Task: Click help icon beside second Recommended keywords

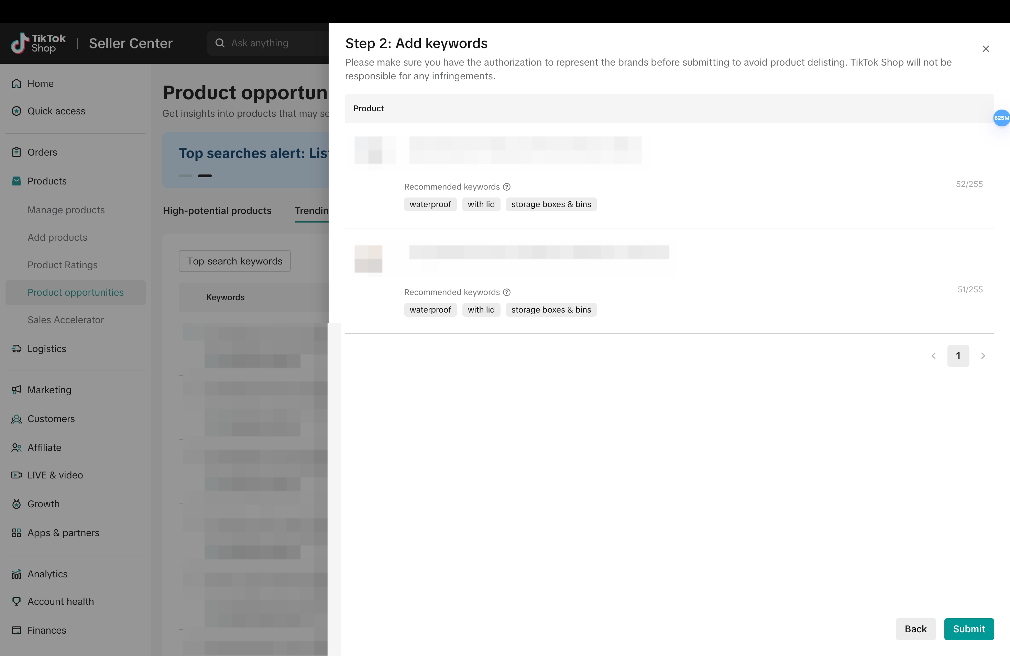Action: pos(507,293)
